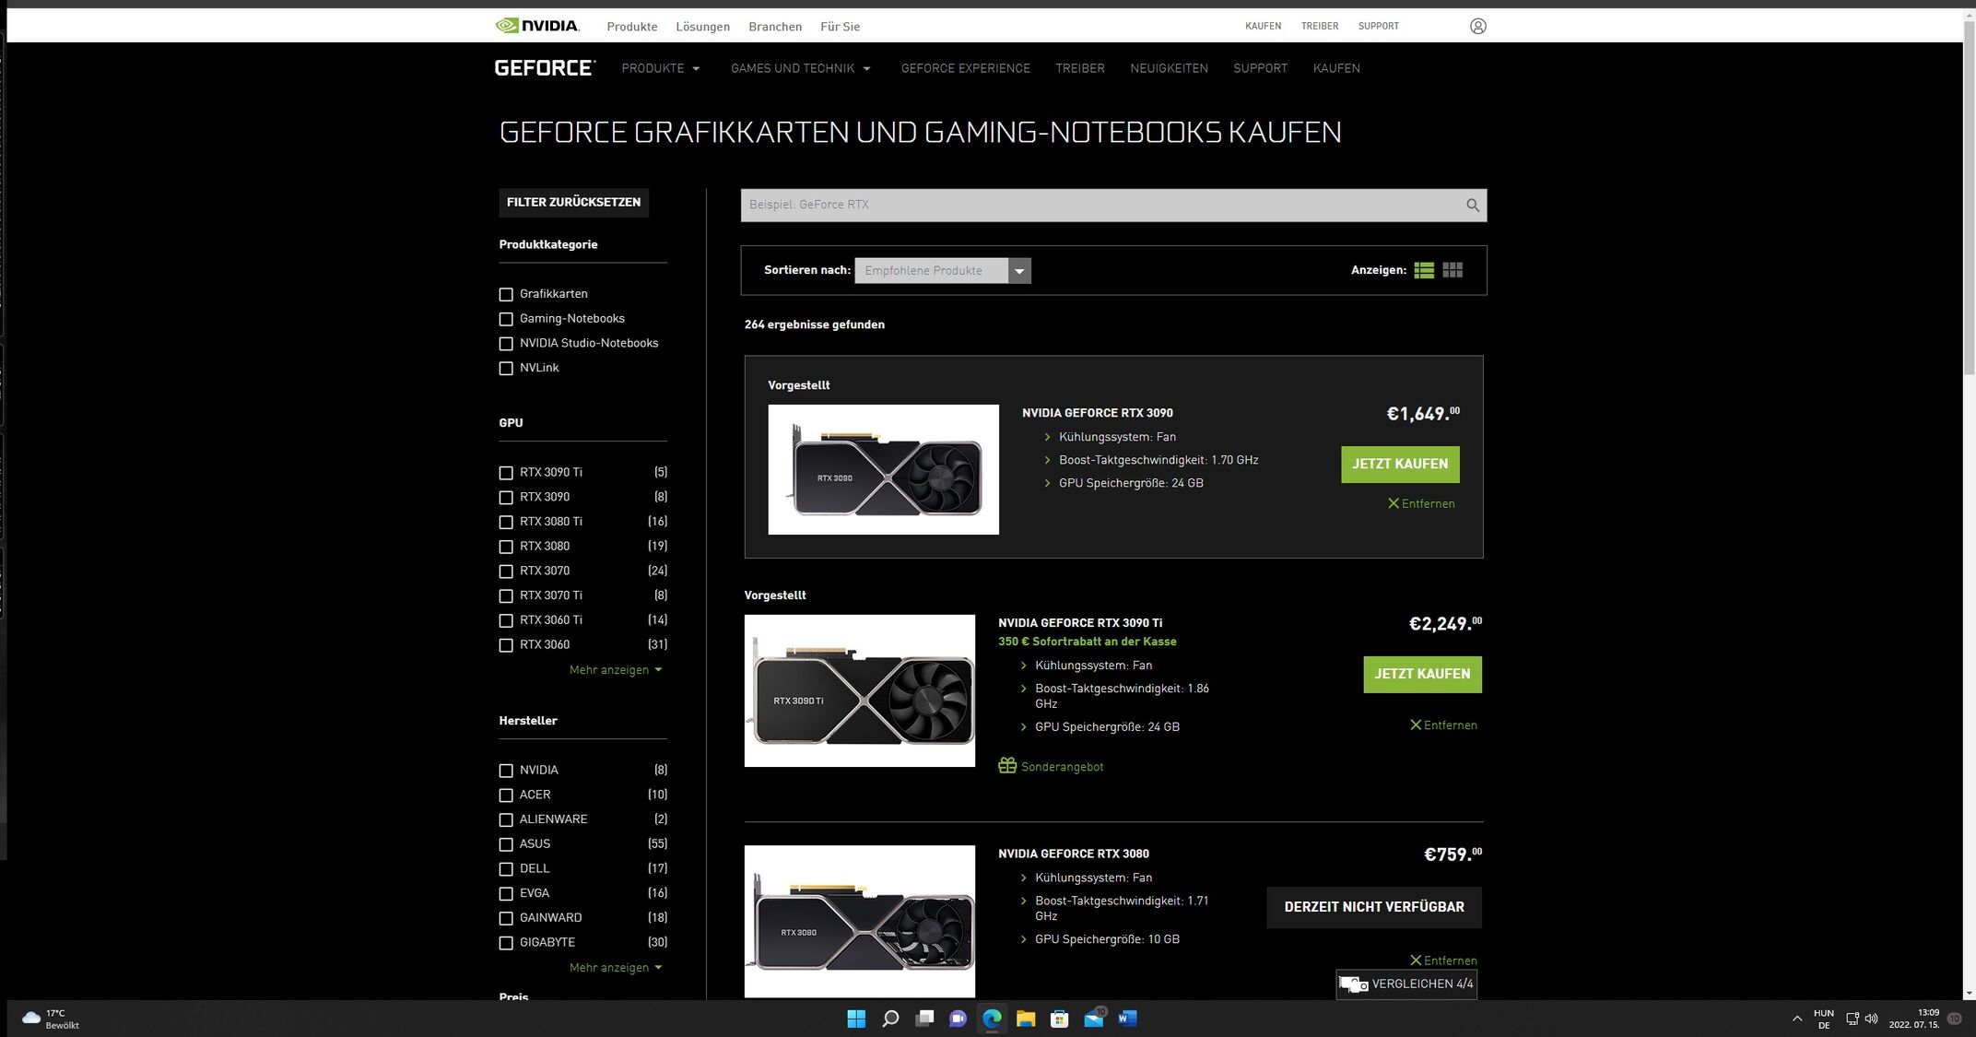This screenshot has height=1037, width=1976.
Task: Open Microsoft Edge on taskbar
Action: 992,1019
